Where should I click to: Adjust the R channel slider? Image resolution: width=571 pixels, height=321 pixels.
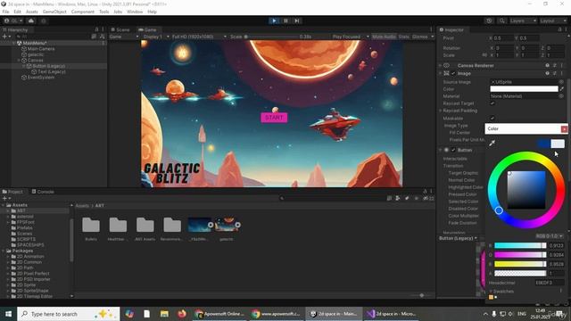point(520,246)
